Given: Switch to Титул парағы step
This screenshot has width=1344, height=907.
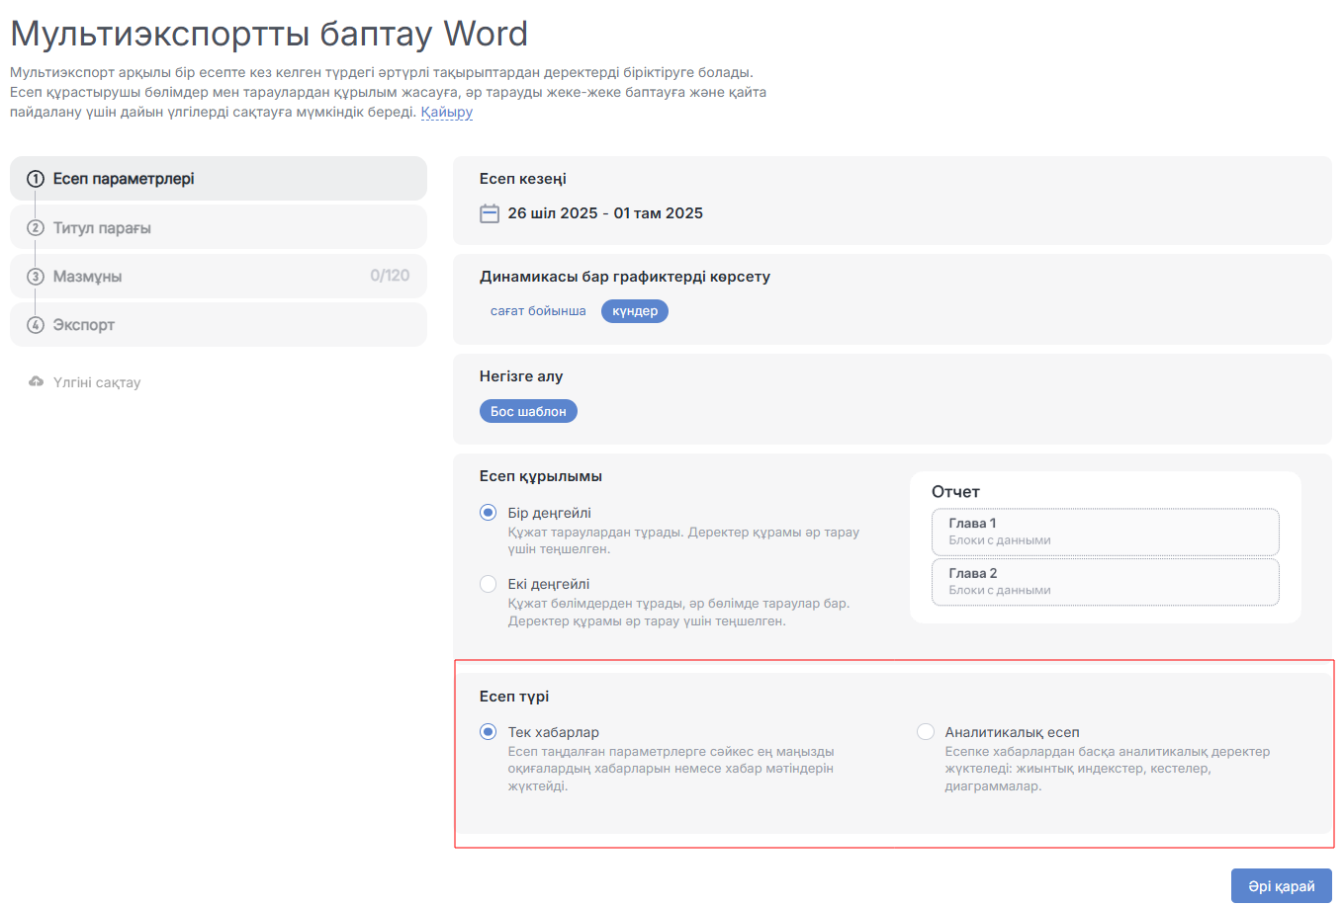Looking at the screenshot, I should pyautogui.click(x=102, y=228).
